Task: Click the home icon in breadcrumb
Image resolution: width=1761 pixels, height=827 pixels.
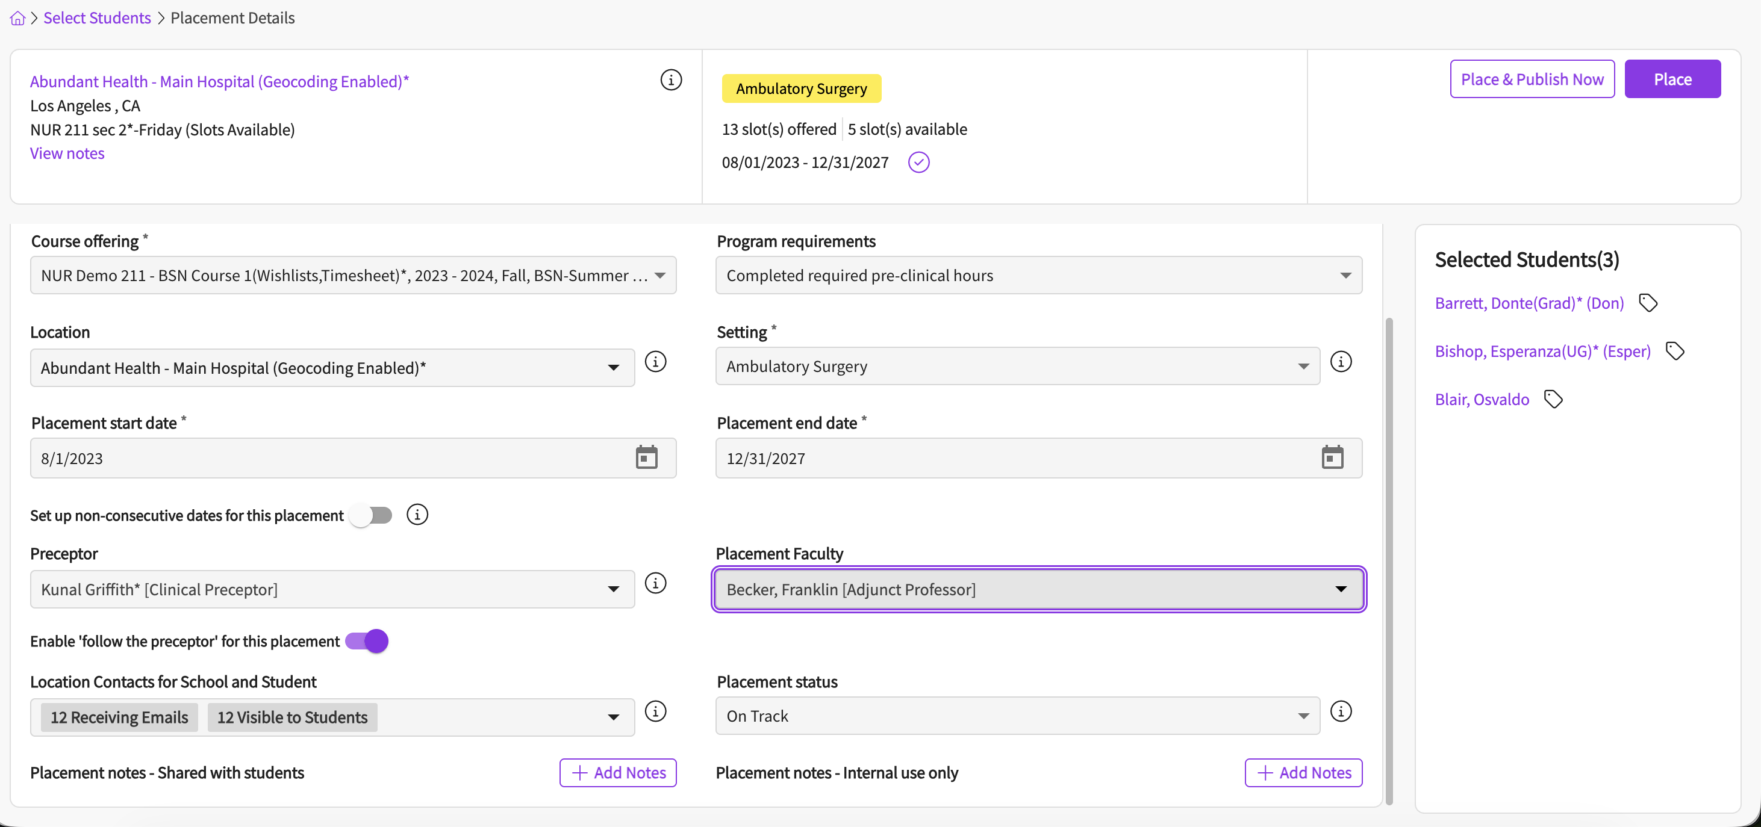Action: [18, 19]
